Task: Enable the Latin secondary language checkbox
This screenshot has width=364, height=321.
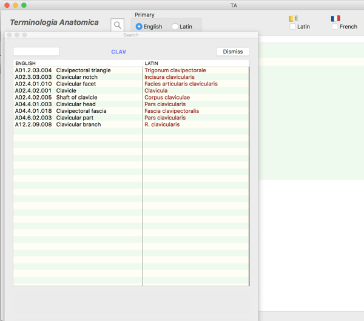Action: coord(293,27)
